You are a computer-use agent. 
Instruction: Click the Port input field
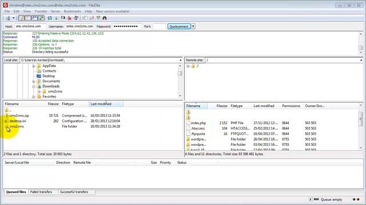(x=159, y=26)
